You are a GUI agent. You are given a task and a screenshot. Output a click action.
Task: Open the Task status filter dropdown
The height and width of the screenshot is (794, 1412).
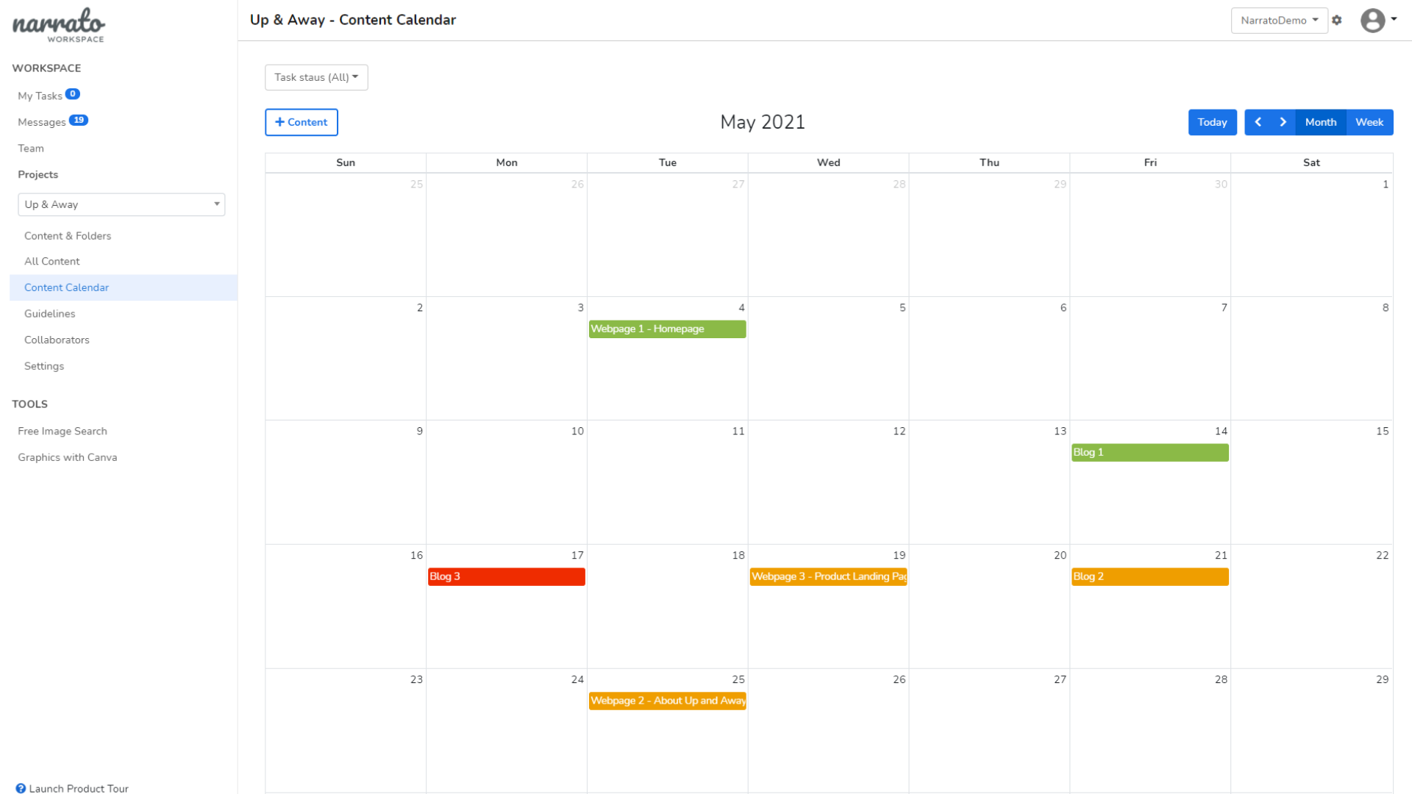coord(315,76)
